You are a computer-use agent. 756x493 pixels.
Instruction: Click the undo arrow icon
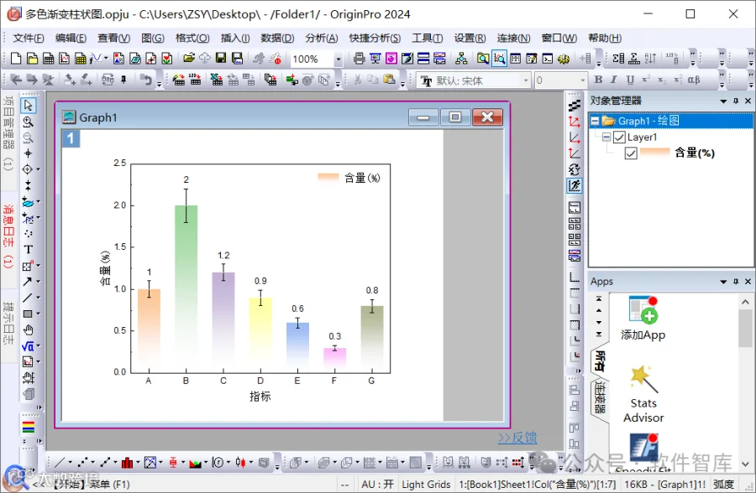click(x=146, y=80)
